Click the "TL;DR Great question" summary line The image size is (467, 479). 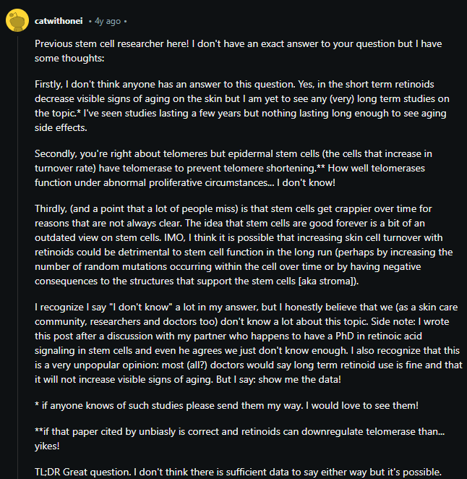[238, 472]
